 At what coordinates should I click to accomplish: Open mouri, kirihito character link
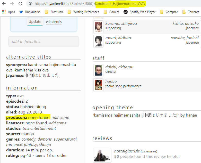[118, 38]
